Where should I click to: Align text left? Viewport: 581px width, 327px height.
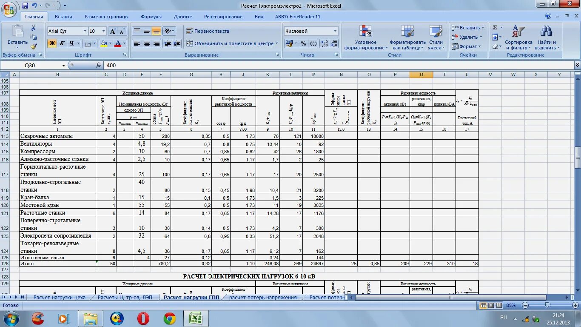click(x=137, y=43)
